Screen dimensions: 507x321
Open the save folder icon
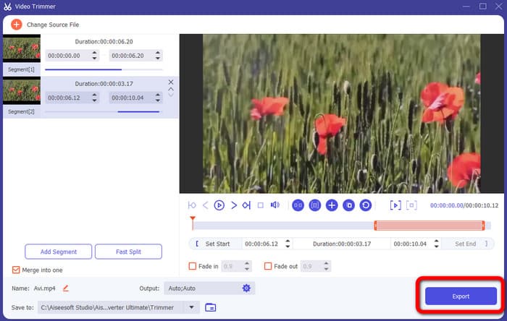pyautogui.click(x=211, y=307)
